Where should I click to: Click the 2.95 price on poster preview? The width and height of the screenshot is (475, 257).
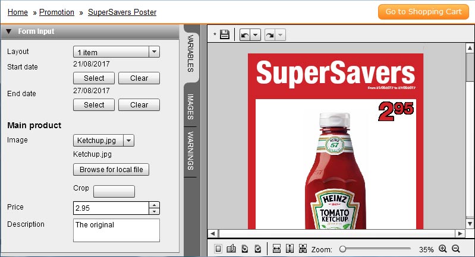[x=396, y=111]
